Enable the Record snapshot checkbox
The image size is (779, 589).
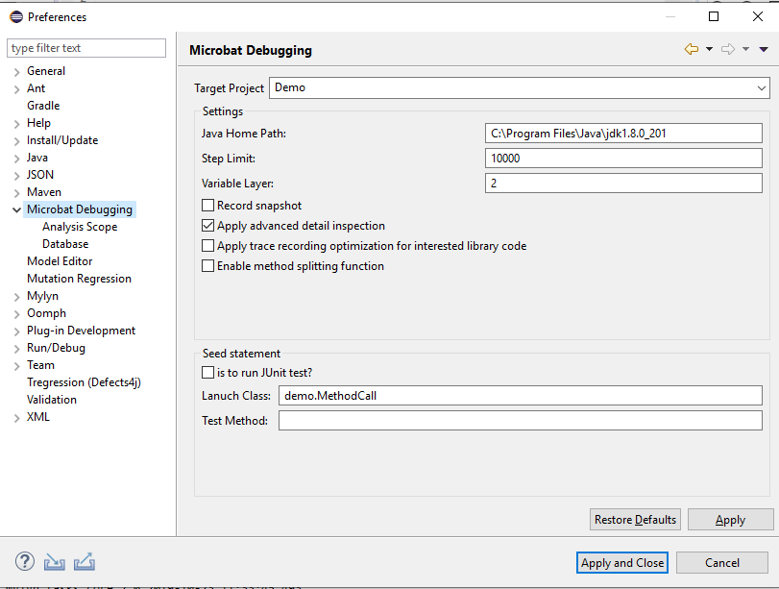coord(207,206)
